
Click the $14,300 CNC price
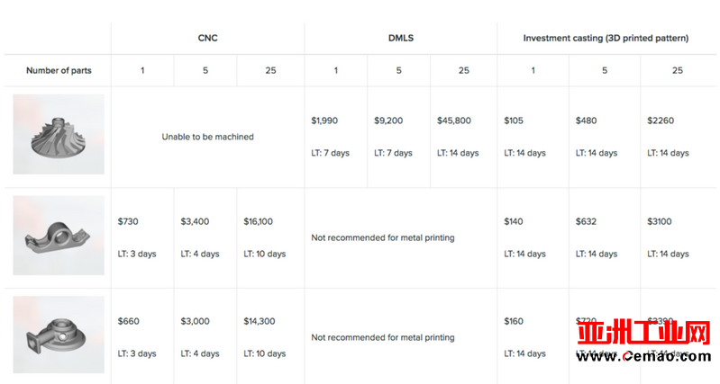tap(260, 321)
